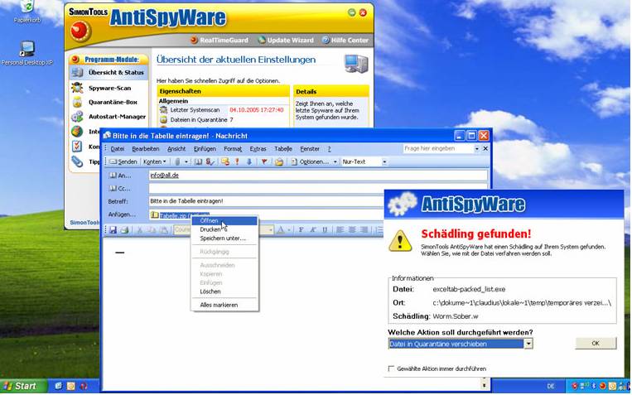
Task: Click the DE language indicator in taskbar
Action: click(x=551, y=386)
